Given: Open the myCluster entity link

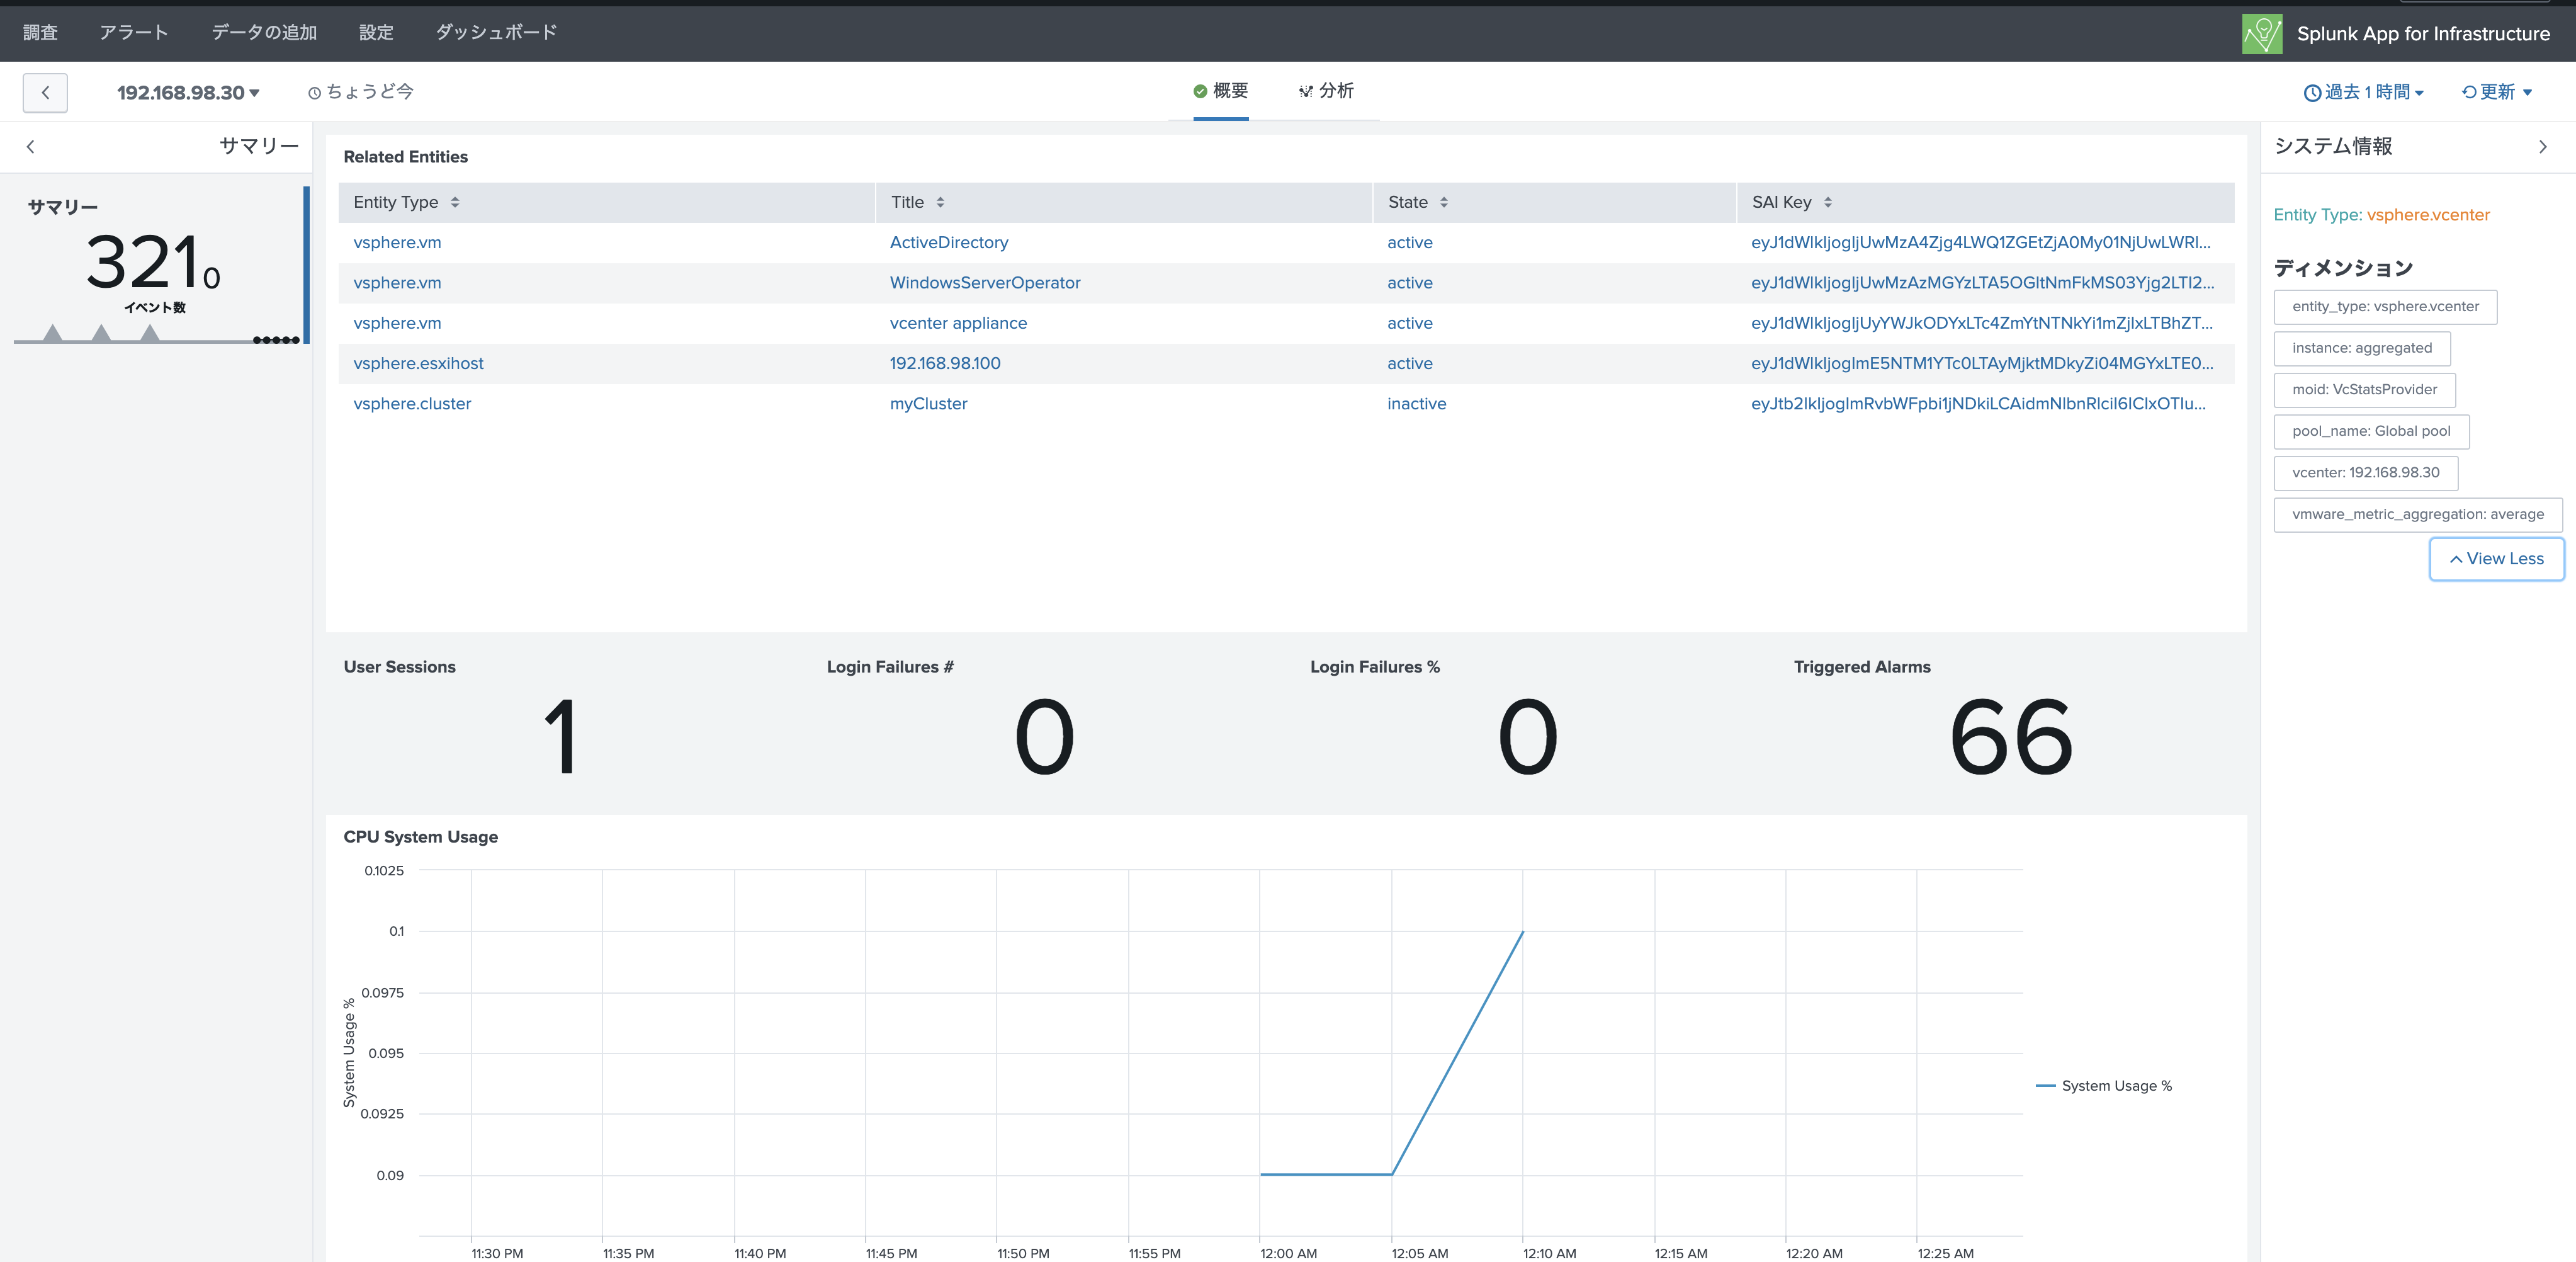Looking at the screenshot, I should [x=928, y=404].
